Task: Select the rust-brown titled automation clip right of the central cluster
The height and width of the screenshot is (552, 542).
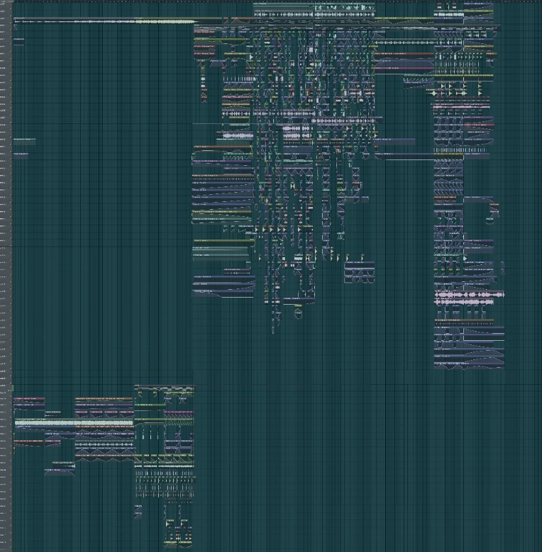Action: [x=404, y=55]
